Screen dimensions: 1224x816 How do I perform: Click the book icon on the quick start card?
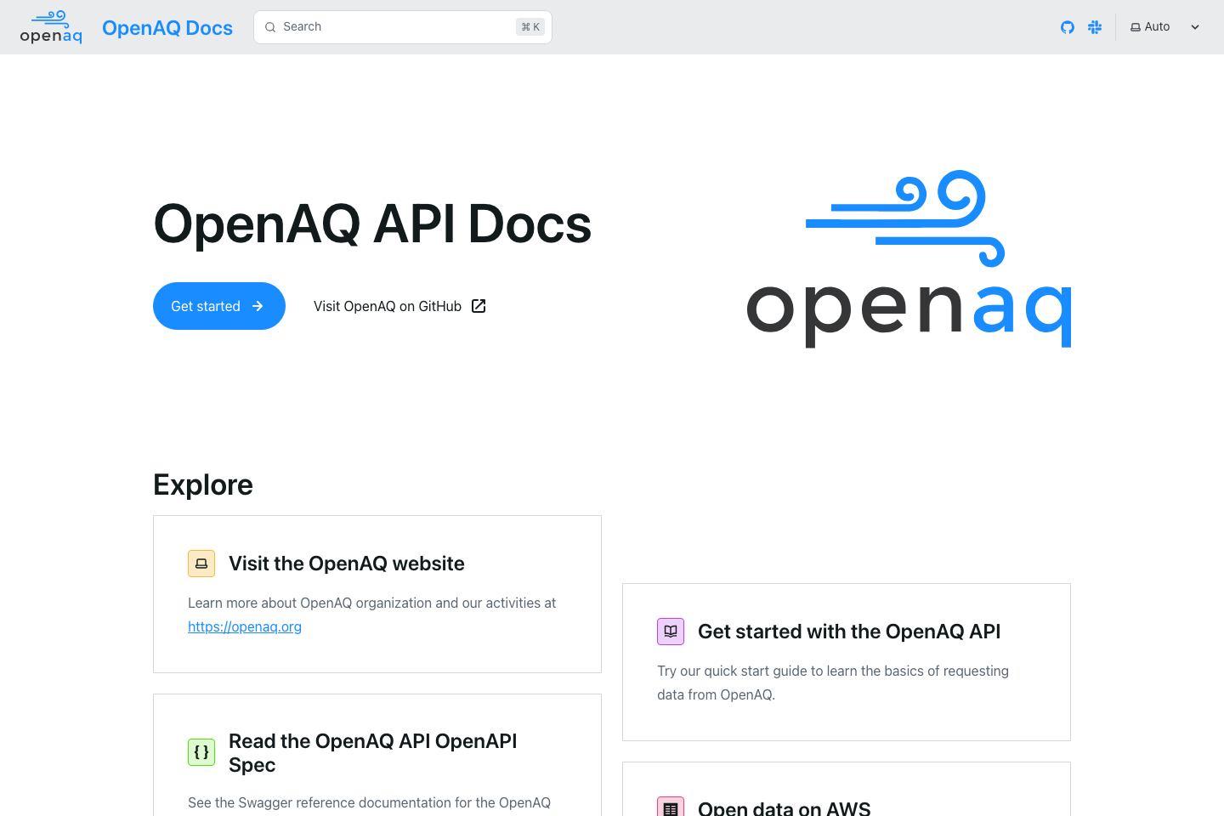click(671, 632)
